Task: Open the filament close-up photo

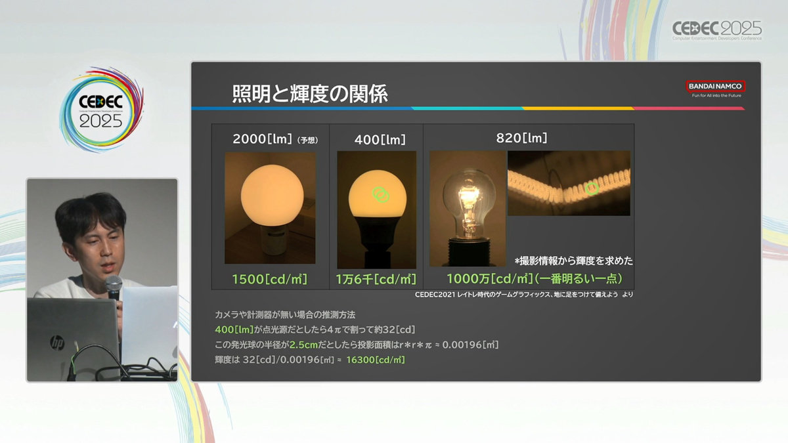Action: click(569, 183)
